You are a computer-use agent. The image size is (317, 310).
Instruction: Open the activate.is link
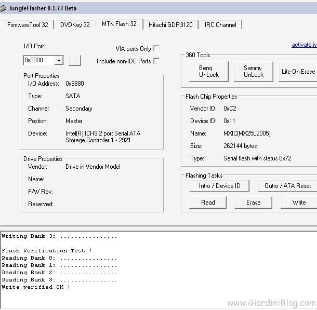click(304, 45)
